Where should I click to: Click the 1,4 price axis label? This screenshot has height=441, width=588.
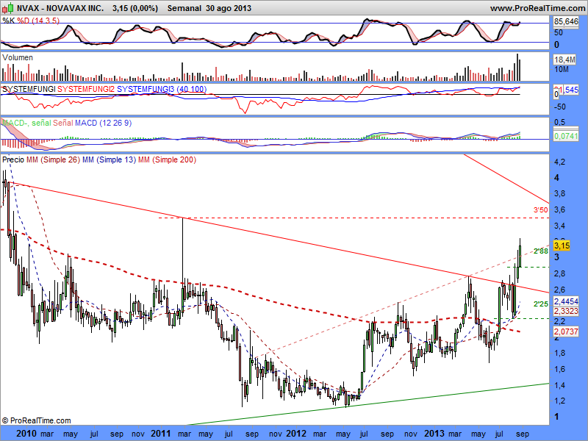click(x=559, y=385)
